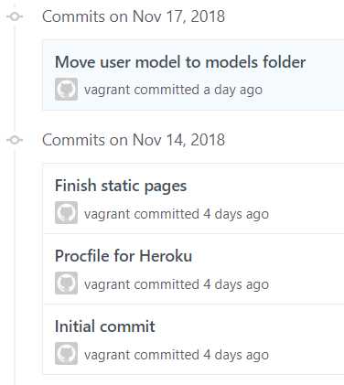Image resolution: width=344 pixels, height=385 pixels.
Task: Click "vagrant" author under Move user model commit
Action: 107,90
